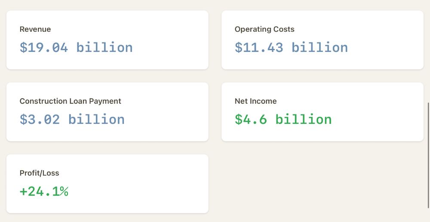Select the $19.04 billion revenue value
Viewport: 430px width, 222px height.
tap(76, 48)
